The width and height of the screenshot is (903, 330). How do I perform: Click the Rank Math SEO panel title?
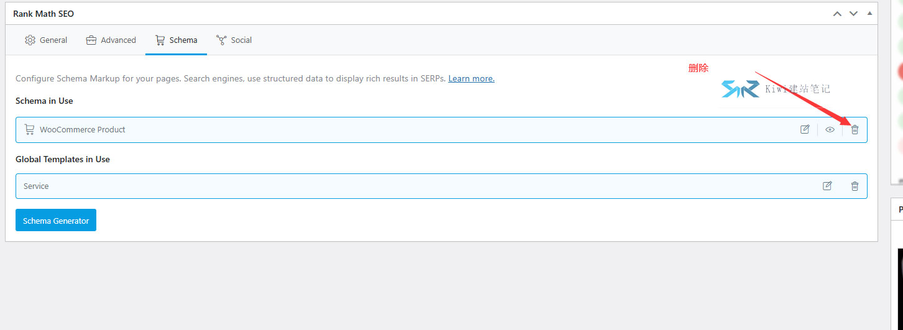[x=44, y=14]
